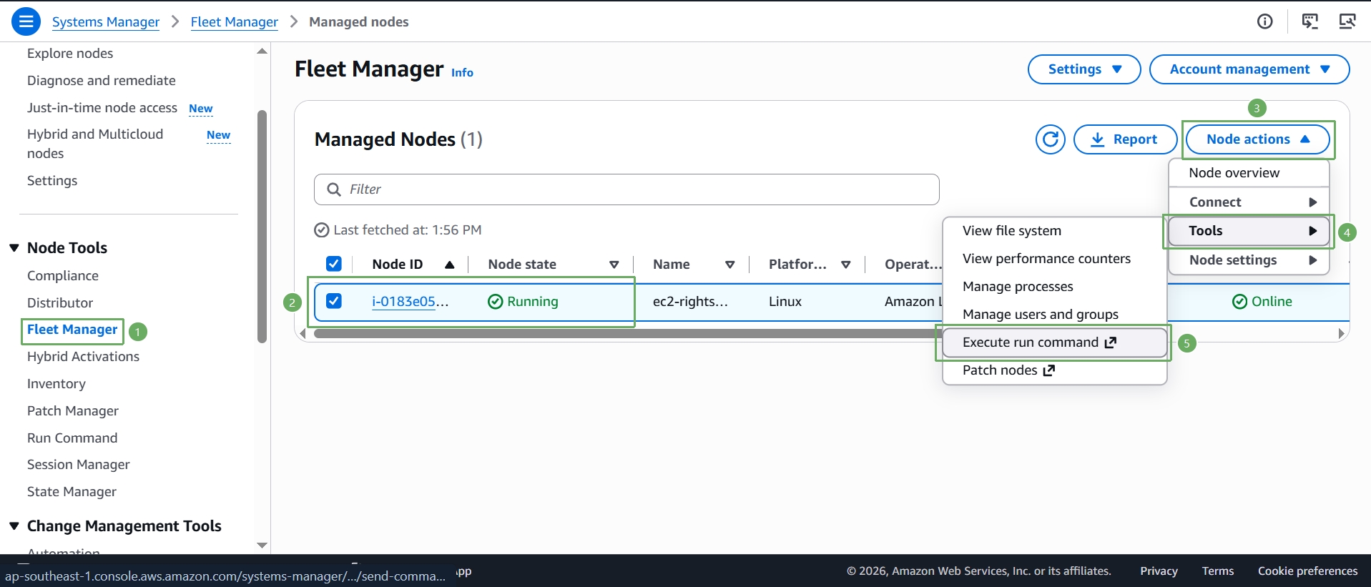Download the nodes Report
This screenshot has height=587, width=1371.
1125,139
